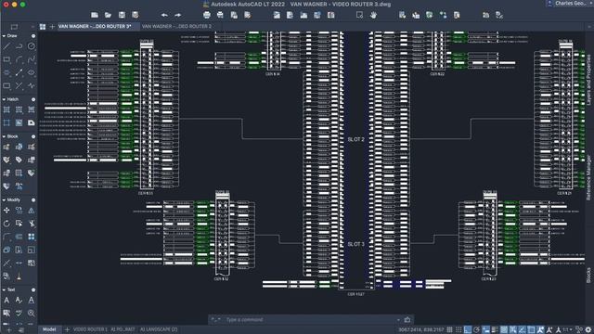Click the Open file toolbar icon

(108, 15)
